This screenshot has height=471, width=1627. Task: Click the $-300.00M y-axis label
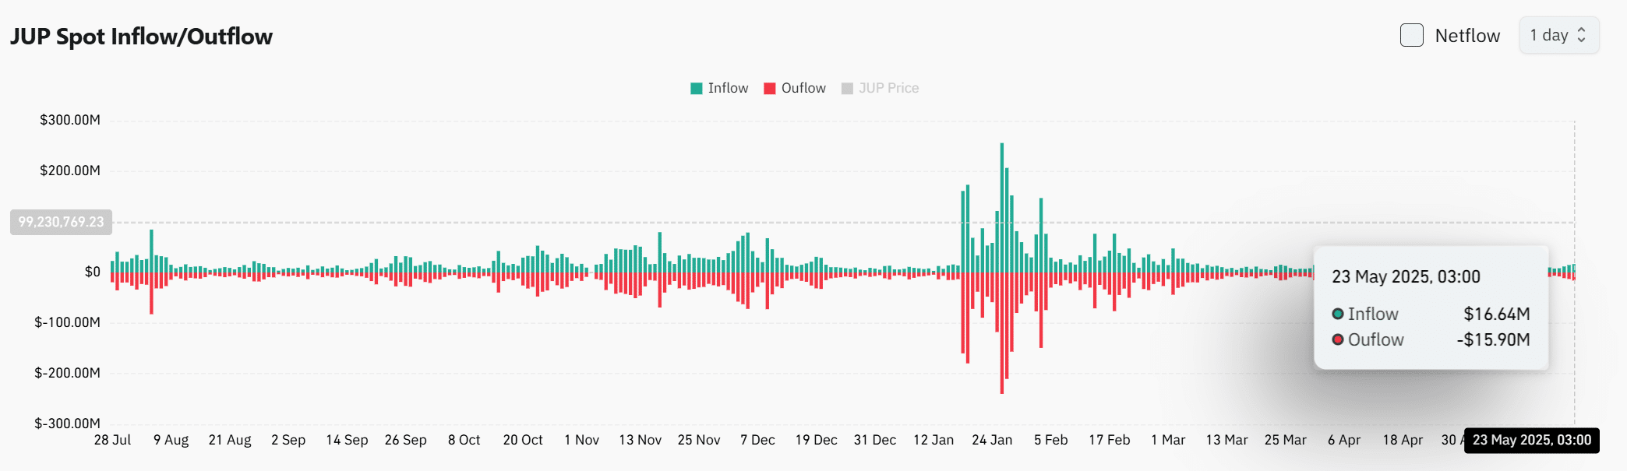tap(67, 424)
